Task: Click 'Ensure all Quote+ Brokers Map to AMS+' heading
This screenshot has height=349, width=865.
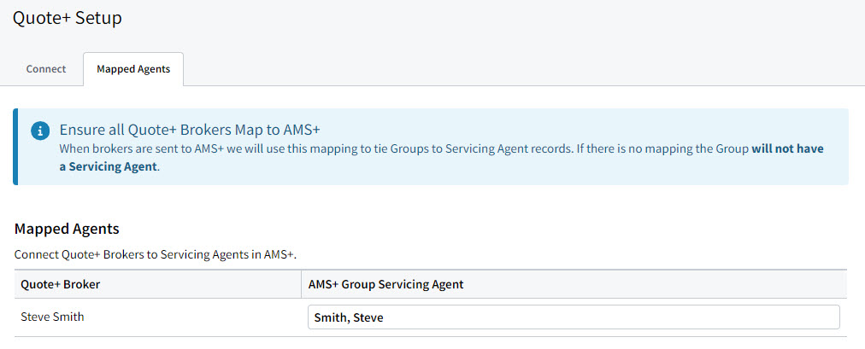Action: (191, 131)
